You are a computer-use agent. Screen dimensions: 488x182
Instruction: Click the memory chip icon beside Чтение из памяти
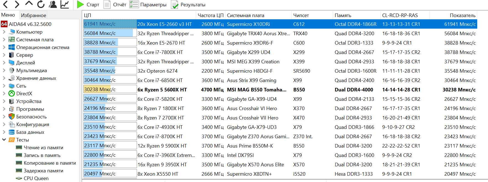(19, 148)
